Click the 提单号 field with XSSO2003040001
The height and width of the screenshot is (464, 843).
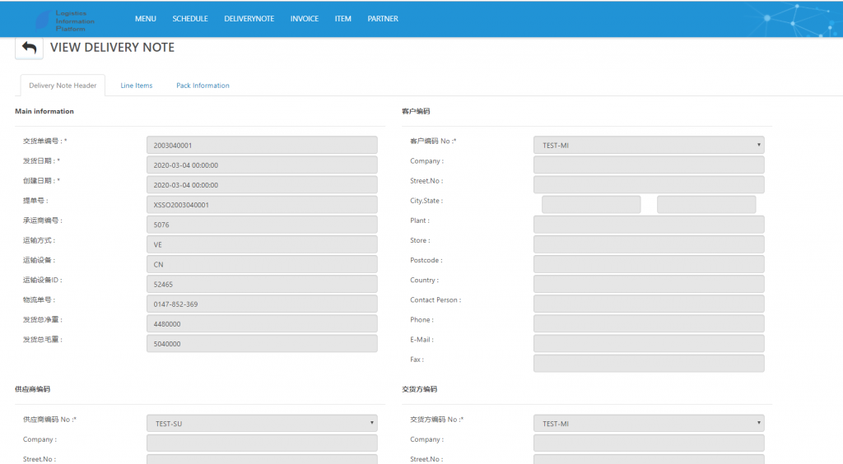(x=262, y=205)
